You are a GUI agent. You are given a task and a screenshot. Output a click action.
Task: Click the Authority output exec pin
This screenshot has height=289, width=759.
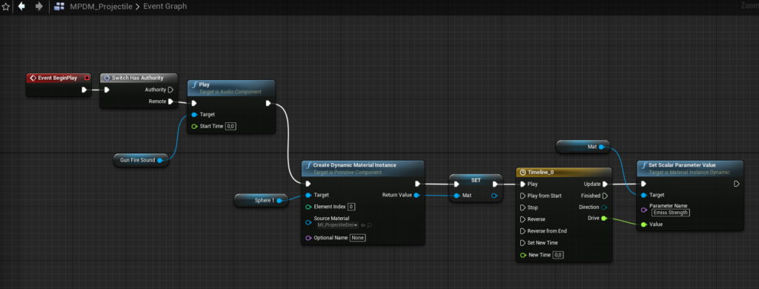coord(170,90)
